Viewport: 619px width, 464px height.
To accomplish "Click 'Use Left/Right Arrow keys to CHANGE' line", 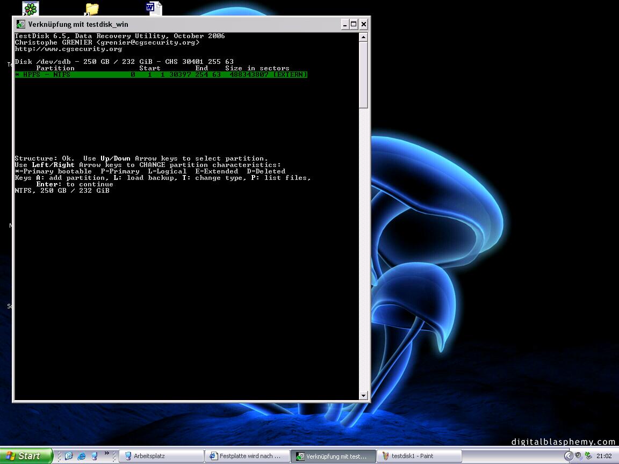I will 148,165.
